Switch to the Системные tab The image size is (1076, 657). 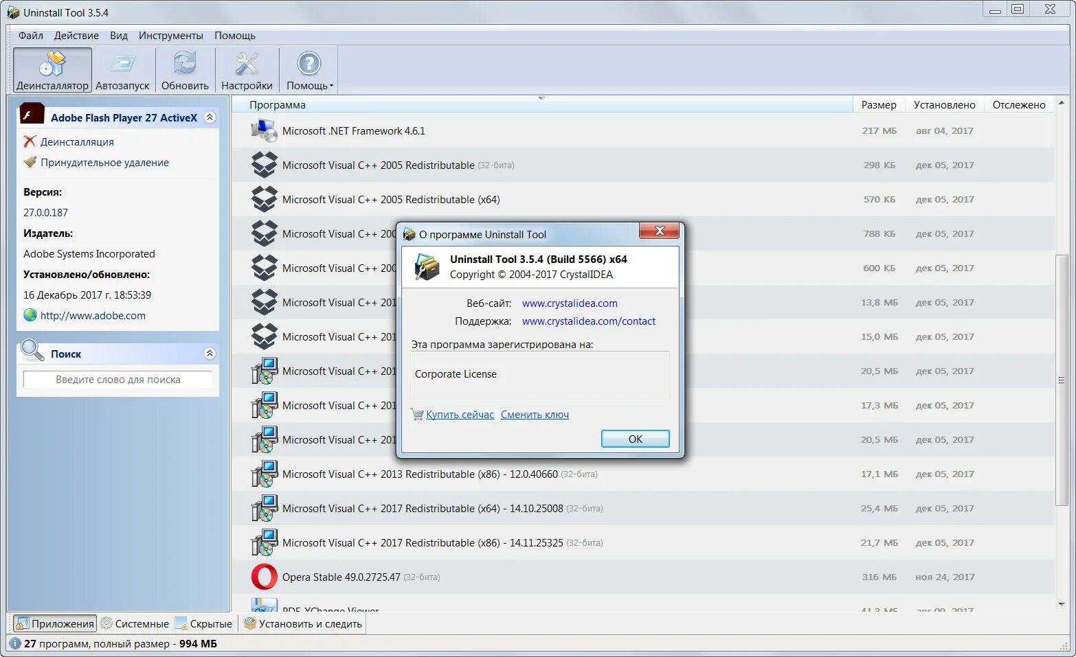(135, 623)
